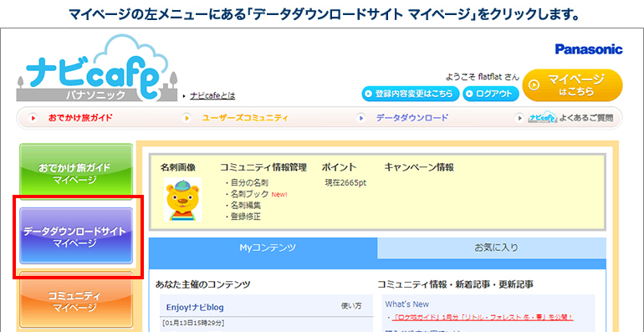Open the 名刺編集 link
This screenshot has height=332, width=644.
tap(246, 205)
